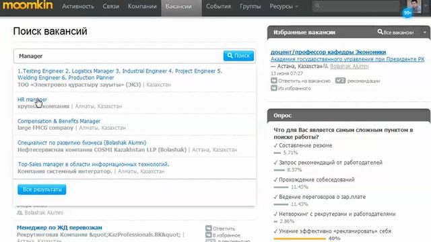
Task: Open доцент/профессор кафедры Экономики vacancy
Action: pos(328,52)
